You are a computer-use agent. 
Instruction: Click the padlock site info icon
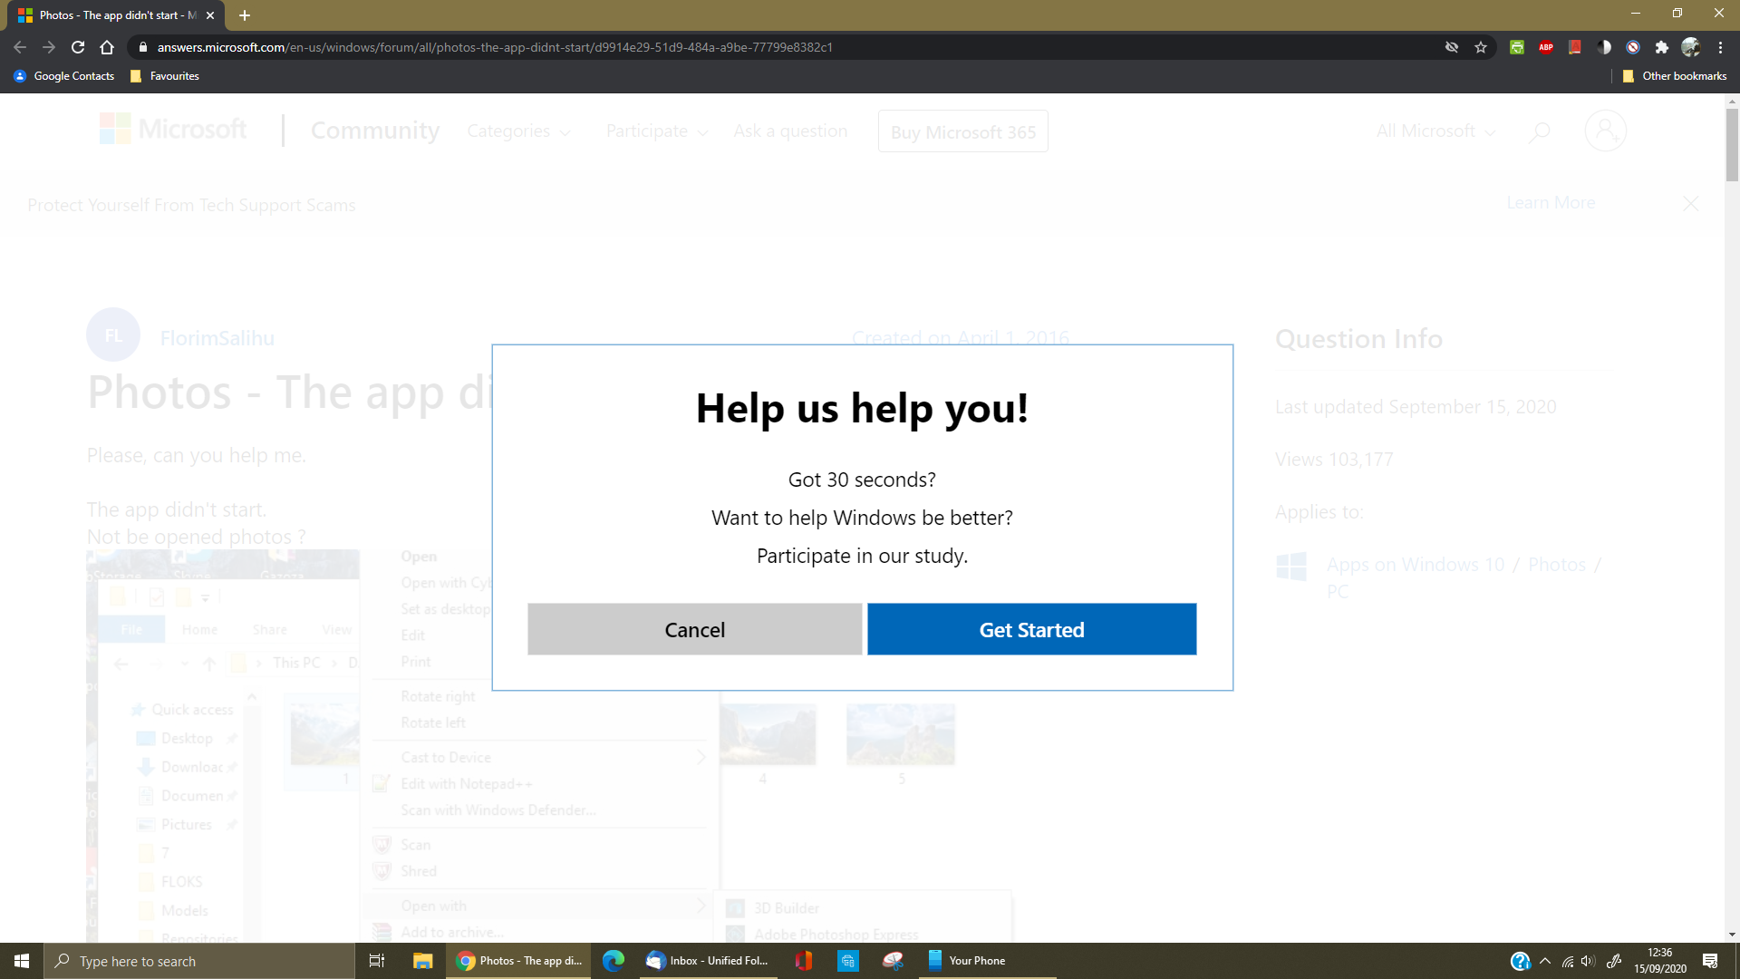point(142,47)
